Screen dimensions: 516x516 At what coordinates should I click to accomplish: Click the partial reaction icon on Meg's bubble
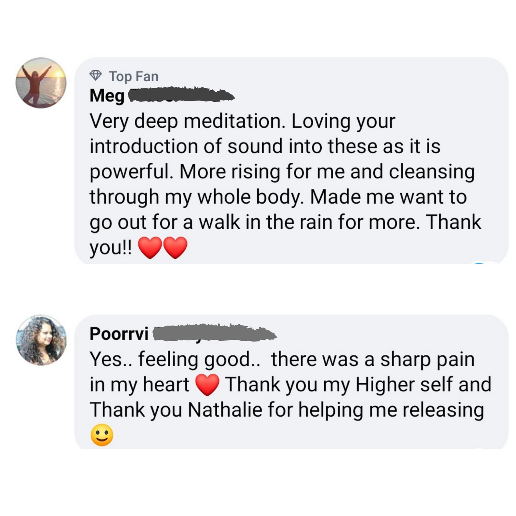pyautogui.click(x=479, y=263)
